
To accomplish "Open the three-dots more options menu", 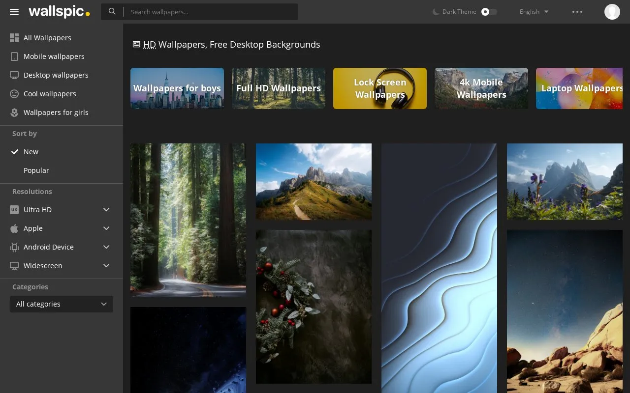I will pyautogui.click(x=577, y=12).
